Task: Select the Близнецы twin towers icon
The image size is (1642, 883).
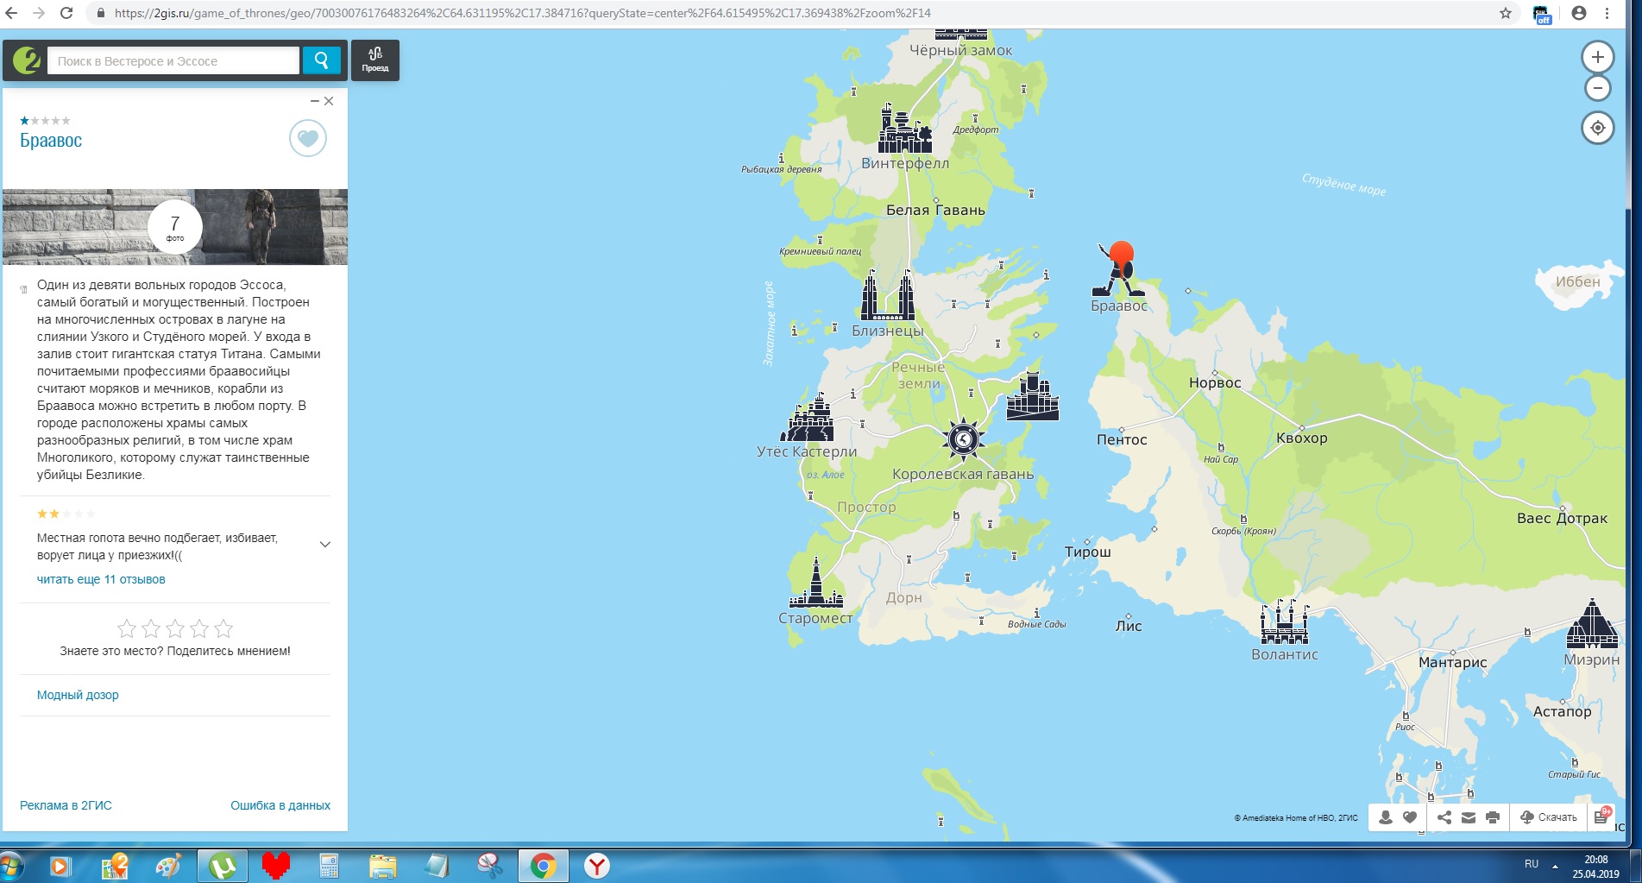Action: point(888,295)
